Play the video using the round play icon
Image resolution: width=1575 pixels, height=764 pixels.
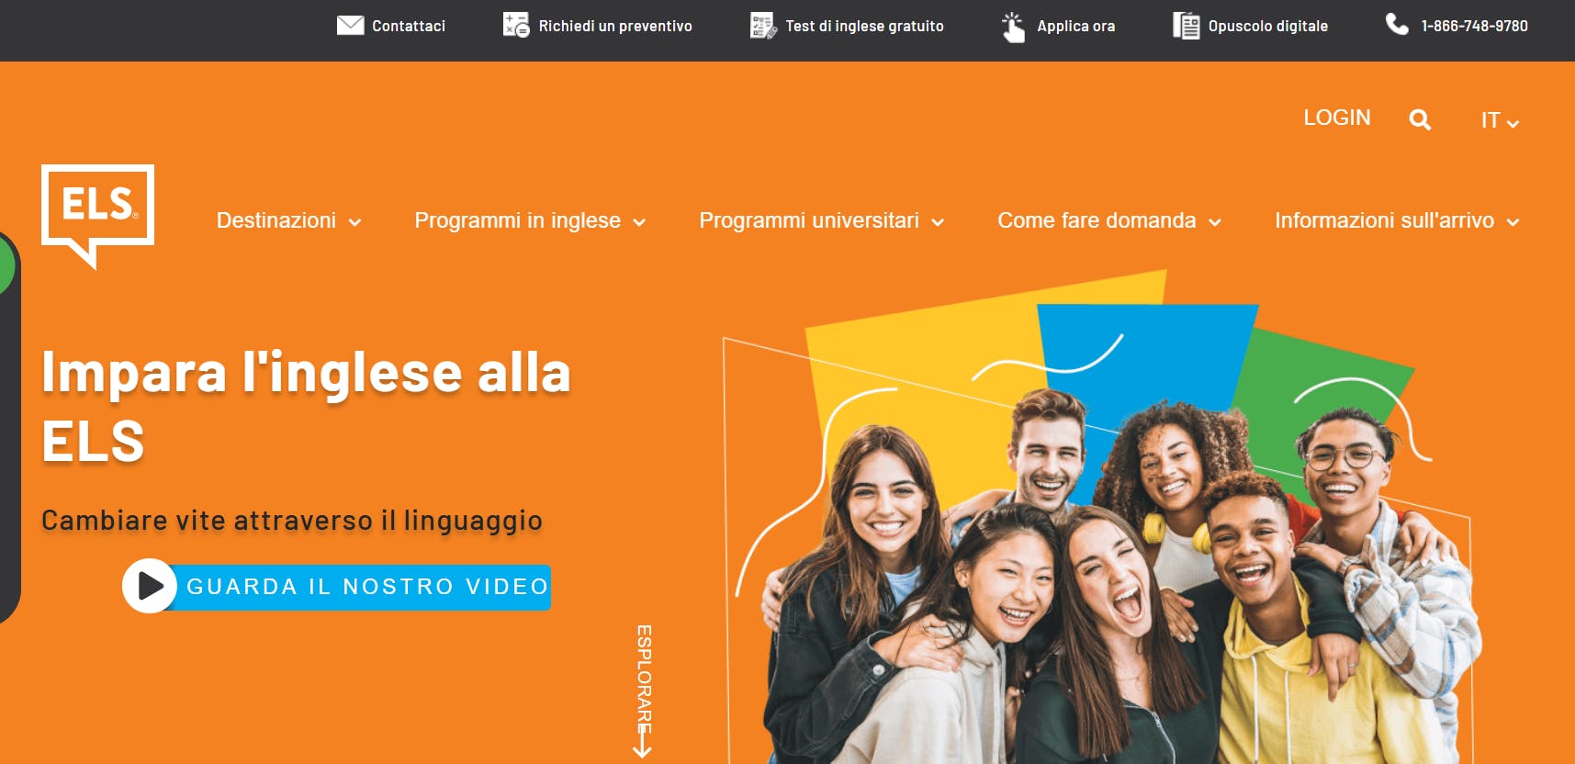[150, 586]
